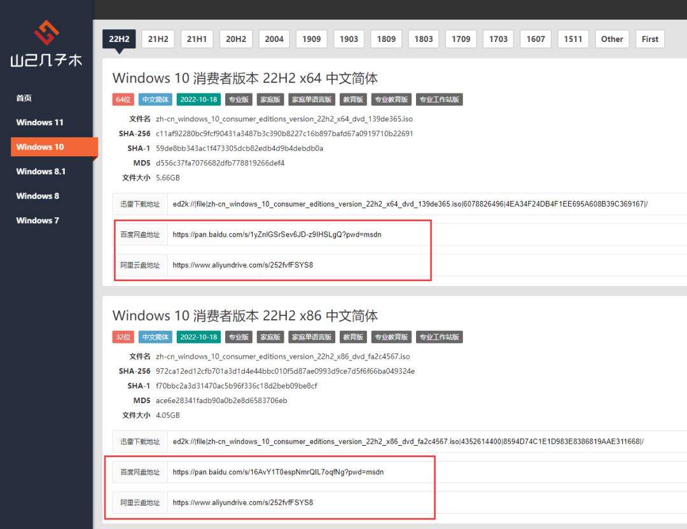Click 专业版 tag under x64 edition
Screen dimensions: 687x529
(x=239, y=99)
